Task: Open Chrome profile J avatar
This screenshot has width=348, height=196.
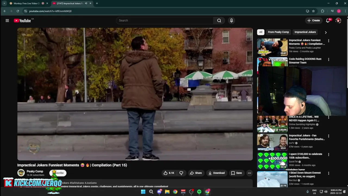Action: (x=339, y=11)
